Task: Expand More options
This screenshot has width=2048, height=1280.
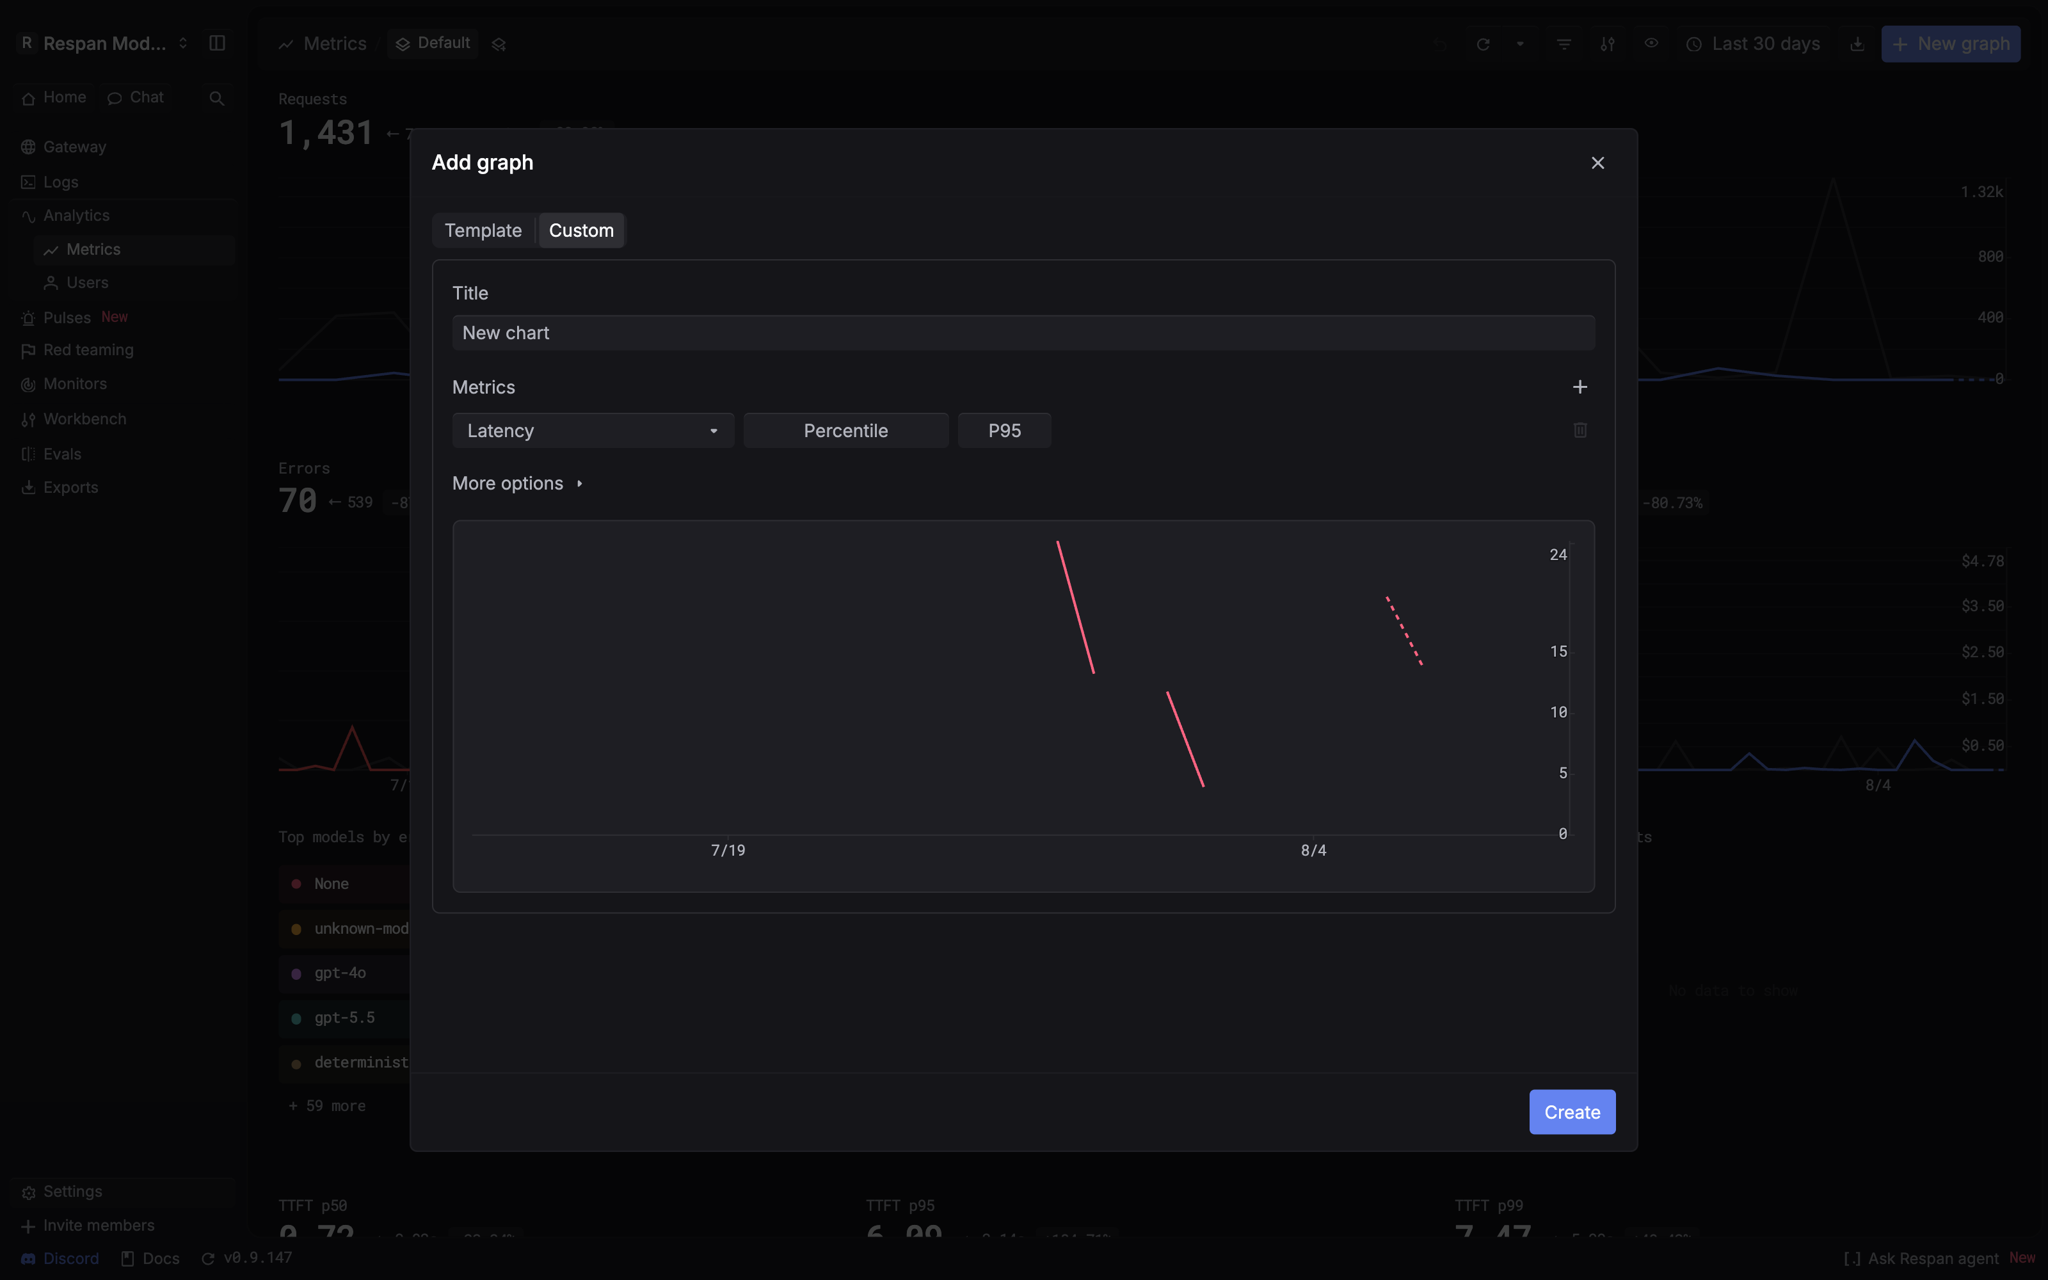Action: [x=518, y=483]
